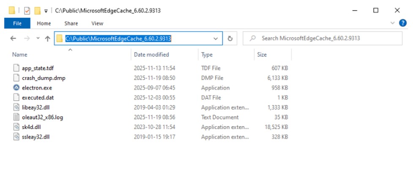Click the folder icon inside the address bar
The width and height of the screenshot is (416, 171).
click(x=60, y=39)
